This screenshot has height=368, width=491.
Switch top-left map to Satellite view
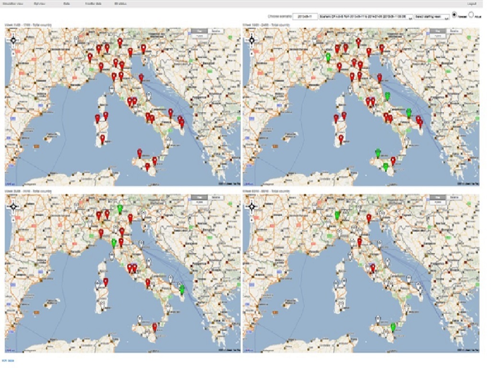(x=216, y=31)
